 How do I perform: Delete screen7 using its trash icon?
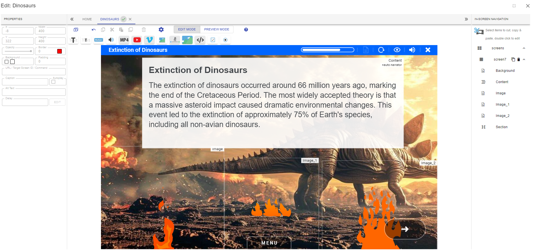click(x=518, y=59)
